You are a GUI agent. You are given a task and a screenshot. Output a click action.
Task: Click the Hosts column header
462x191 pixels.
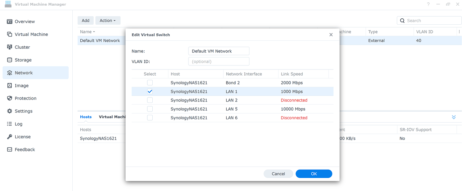point(85,130)
